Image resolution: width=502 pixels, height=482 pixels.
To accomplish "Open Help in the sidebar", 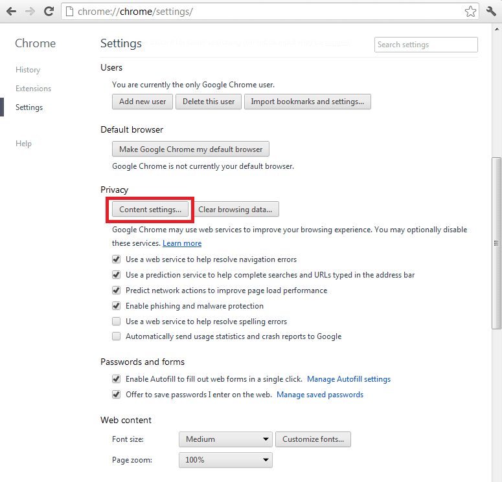I will point(24,143).
